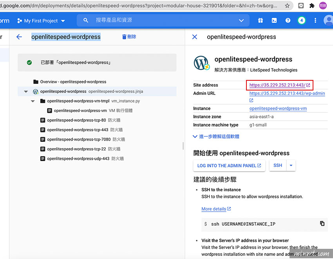Click the 已部署「openlitespeed-wordpress」status text
The width and height of the screenshot is (333, 259).
76,62
